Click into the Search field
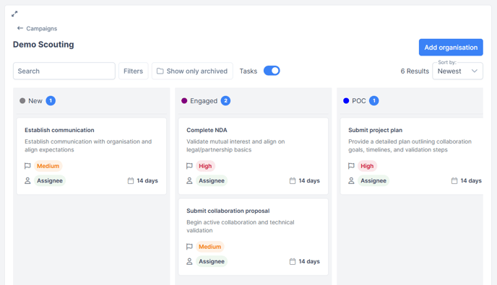This screenshot has height=285, width=497. 64,71
